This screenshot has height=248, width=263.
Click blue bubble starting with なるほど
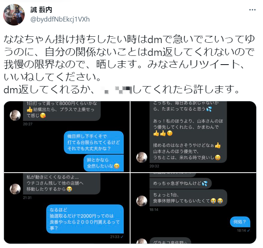(85, 219)
